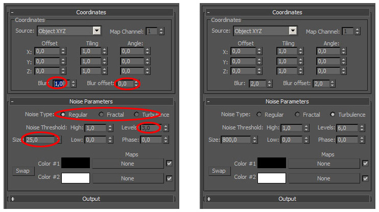Click the spinner beside Levels 3,0
This screenshot has width=379, height=212.
click(x=165, y=128)
